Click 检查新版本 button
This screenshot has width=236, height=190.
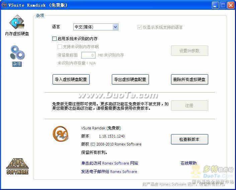(189, 139)
